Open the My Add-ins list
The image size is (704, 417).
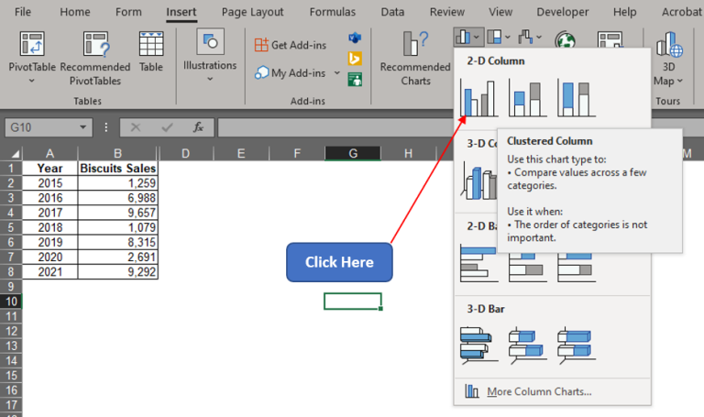pos(291,72)
